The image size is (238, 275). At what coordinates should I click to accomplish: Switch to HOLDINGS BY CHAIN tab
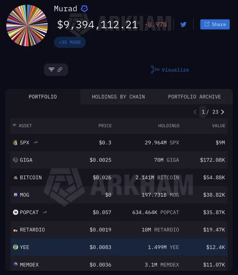(x=119, y=97)
